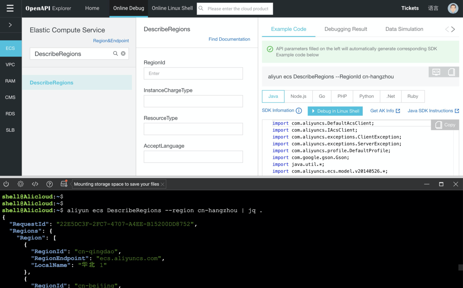The width and height of the screenshot is (463, 288).
Task: Open the shell help question icon
Action: pos(49,184)
